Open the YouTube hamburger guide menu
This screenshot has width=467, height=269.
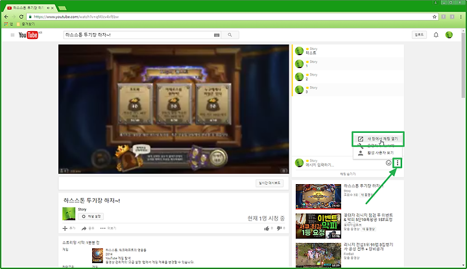(12, 35)
